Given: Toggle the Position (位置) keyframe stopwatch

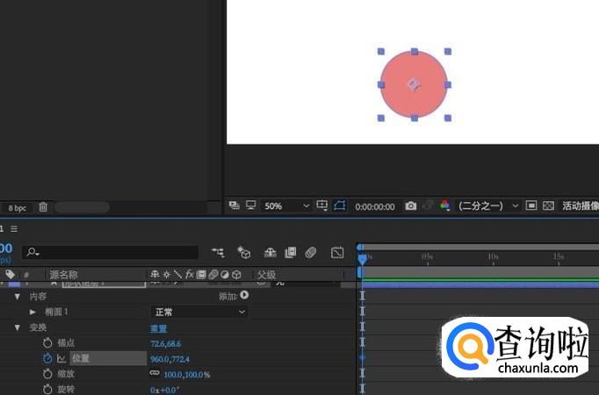Looking at the screenshot, I should coord(47,358).
